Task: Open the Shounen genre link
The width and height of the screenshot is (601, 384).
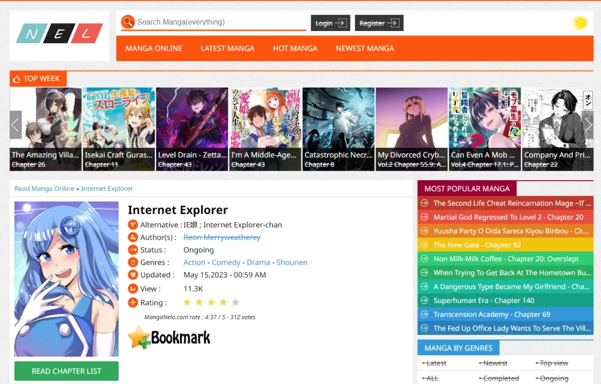Action: (x=292, y=262)
